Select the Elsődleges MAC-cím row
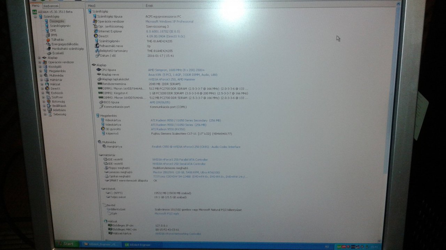 [x=144, y=230]
